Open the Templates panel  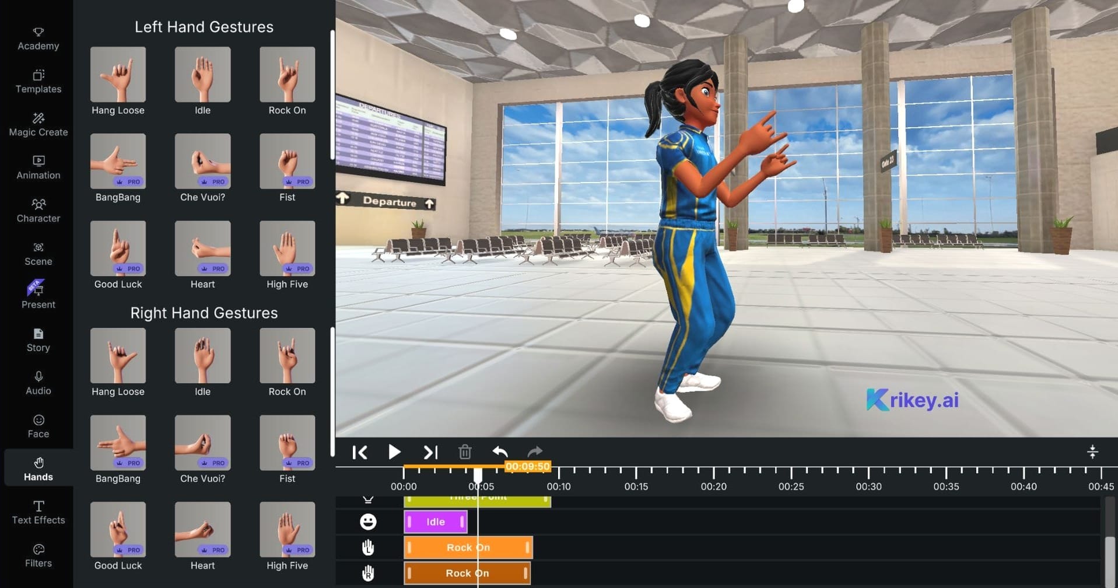pos(37,82)
